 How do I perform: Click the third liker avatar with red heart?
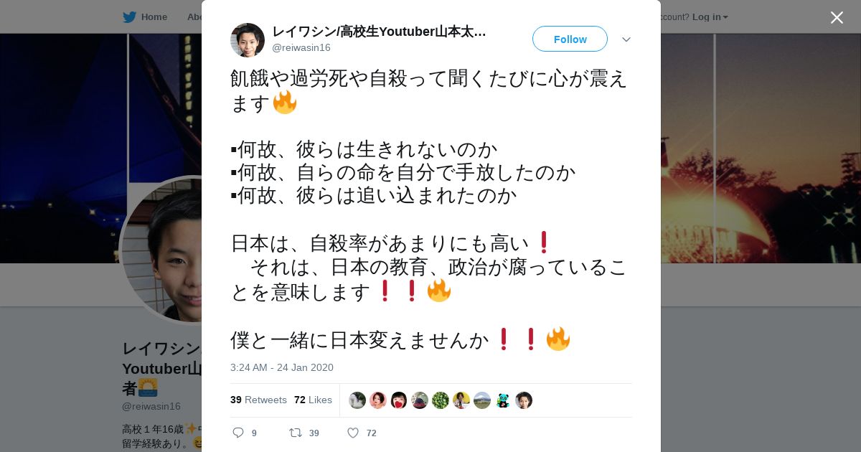click(x=399, y=400)
